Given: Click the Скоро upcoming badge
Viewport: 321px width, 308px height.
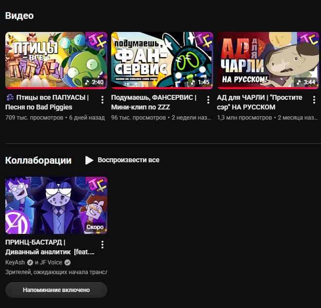Looking at the screenshot, I should pos(95,227).
